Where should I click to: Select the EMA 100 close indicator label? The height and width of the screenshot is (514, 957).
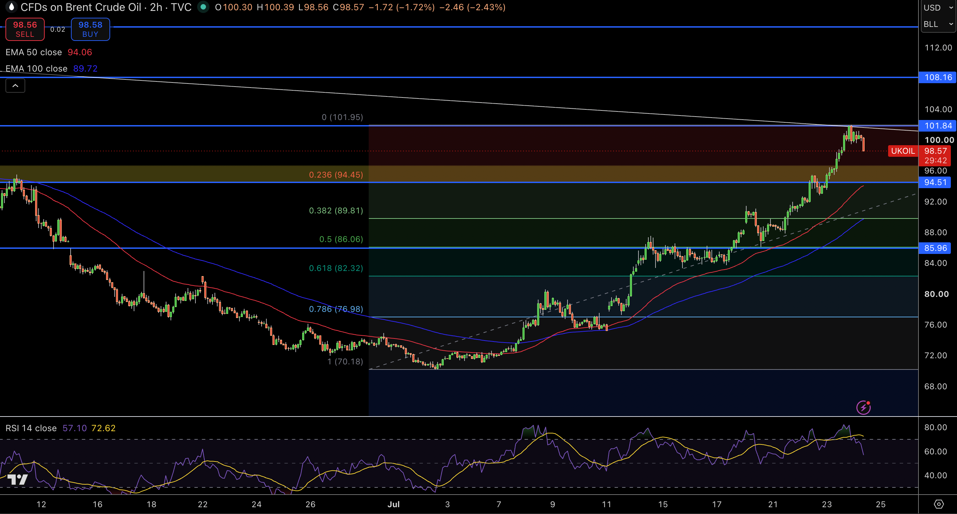pyautogui.click(x=36, y=69)
